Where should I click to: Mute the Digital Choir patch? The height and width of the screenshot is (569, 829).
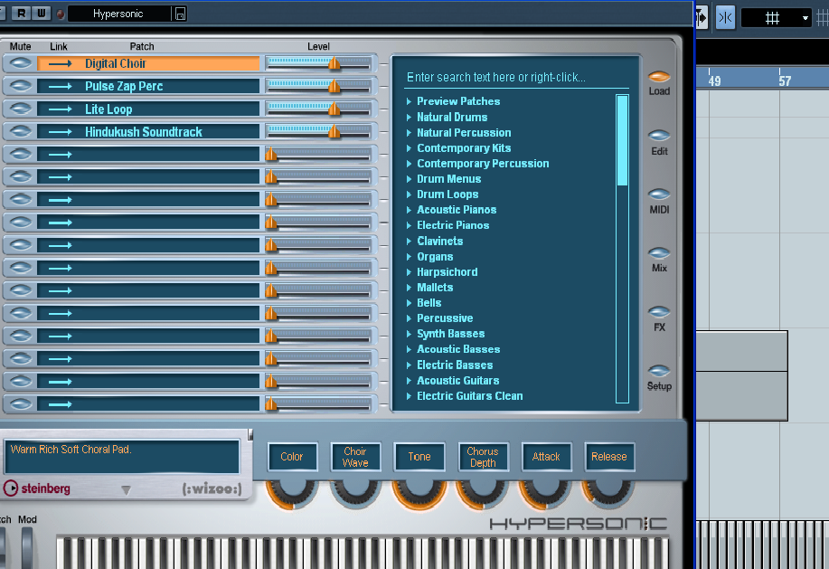point(21,63)
